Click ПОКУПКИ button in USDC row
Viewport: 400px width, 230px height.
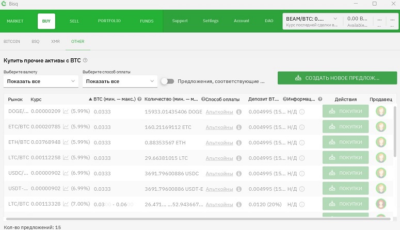point(345,173)
